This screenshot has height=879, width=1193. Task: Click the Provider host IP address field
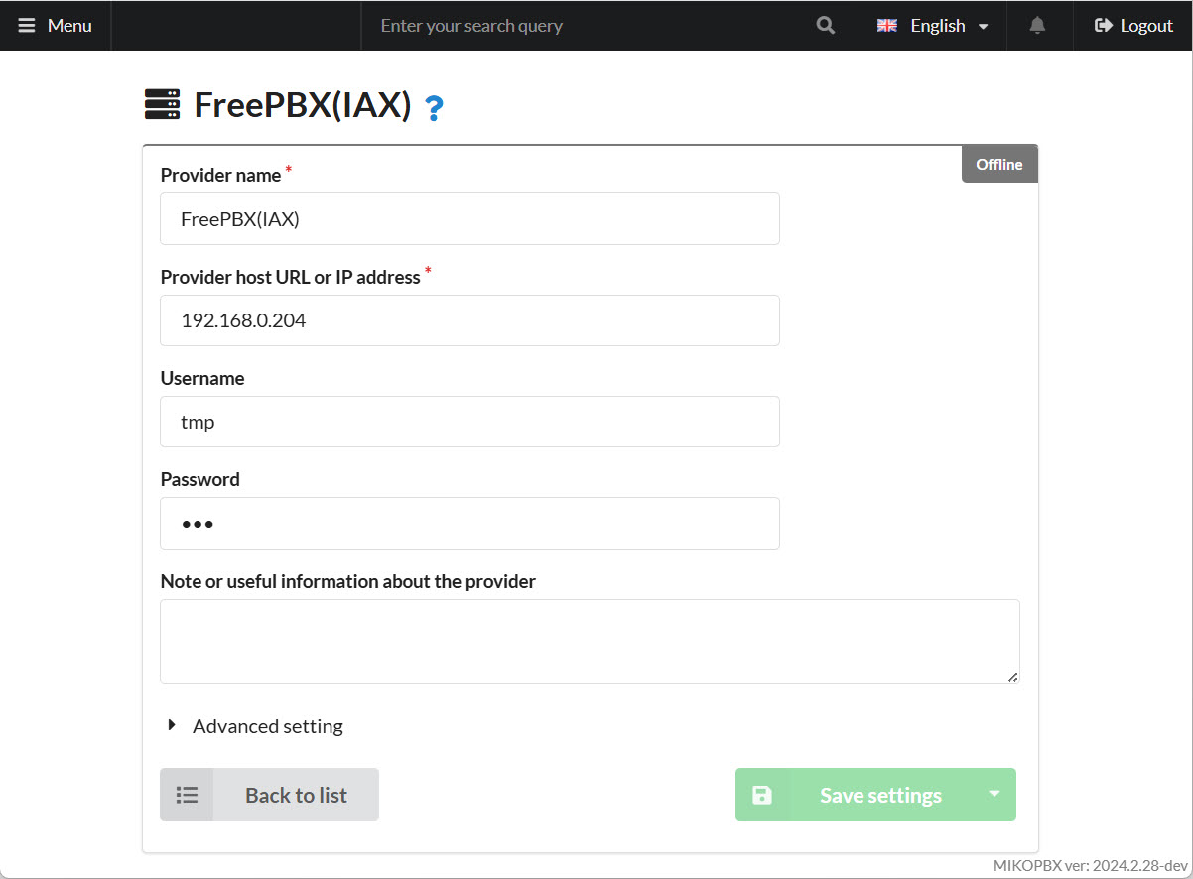click(469, 320)
